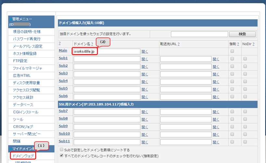The image size is (266, 163).
Task: Toggle 強制 checkbox for Main row
Action: (232, 51)
